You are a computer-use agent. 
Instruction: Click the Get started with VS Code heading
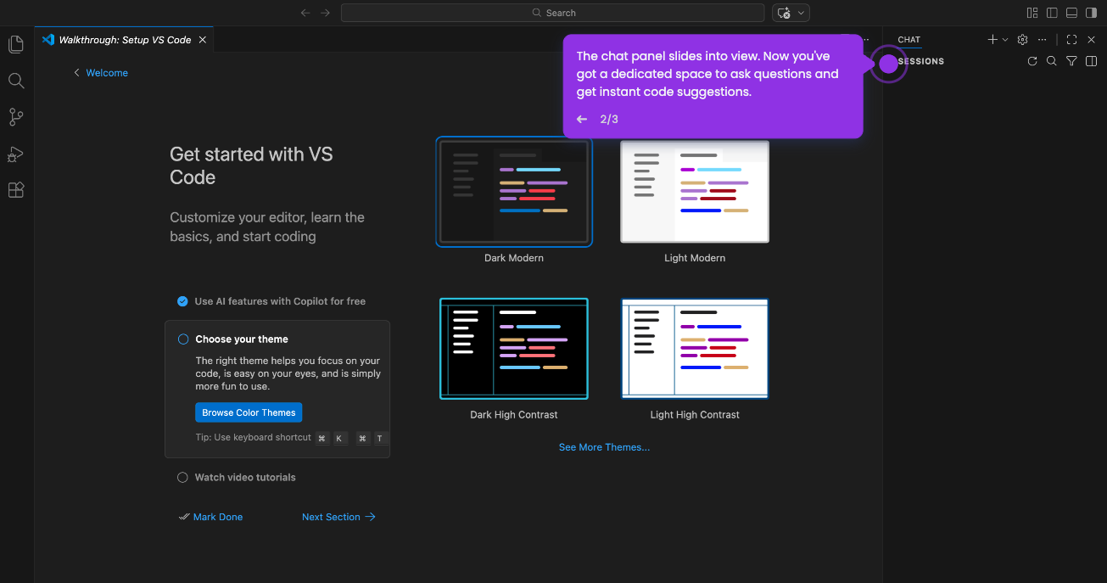click(x=251, y=165)
